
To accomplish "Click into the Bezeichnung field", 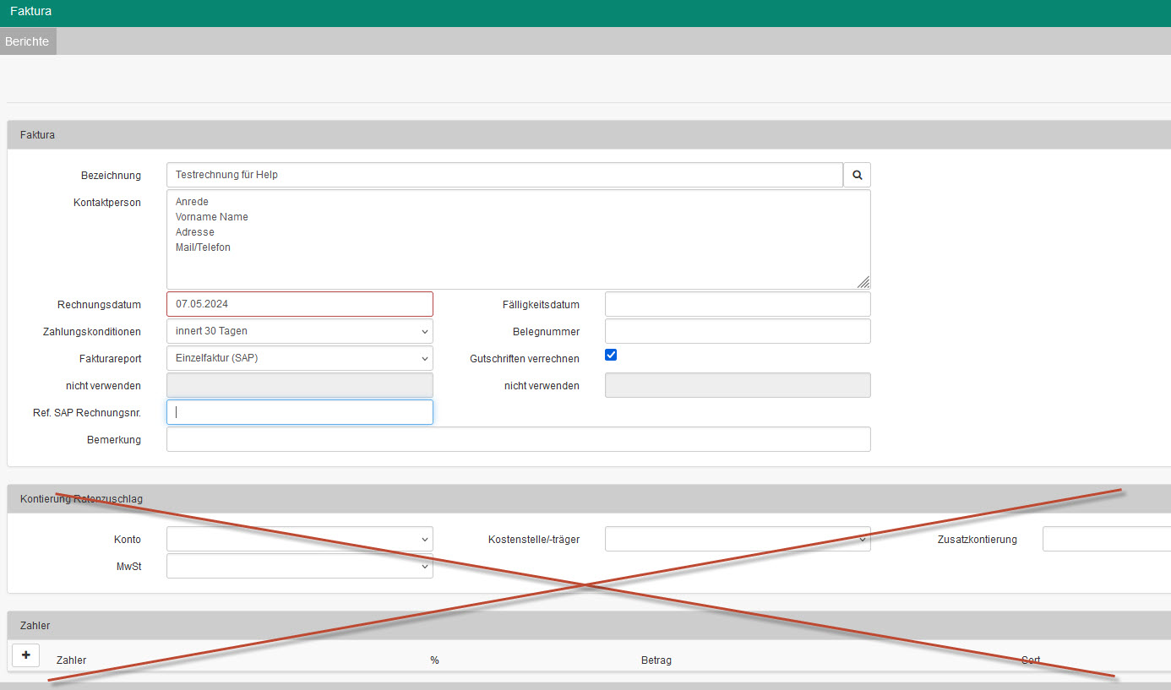I will pos(504,175).
